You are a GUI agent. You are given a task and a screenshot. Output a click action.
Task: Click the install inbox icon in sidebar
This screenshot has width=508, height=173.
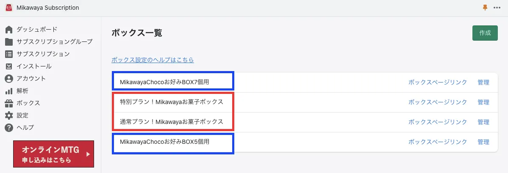point(9,66)
